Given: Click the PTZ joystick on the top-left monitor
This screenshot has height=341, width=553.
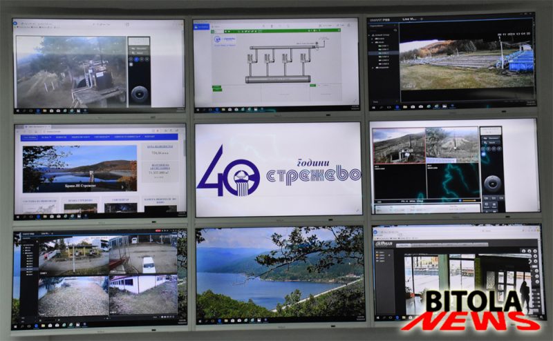Looking at the screenshot, I should [x=139, y=93].
